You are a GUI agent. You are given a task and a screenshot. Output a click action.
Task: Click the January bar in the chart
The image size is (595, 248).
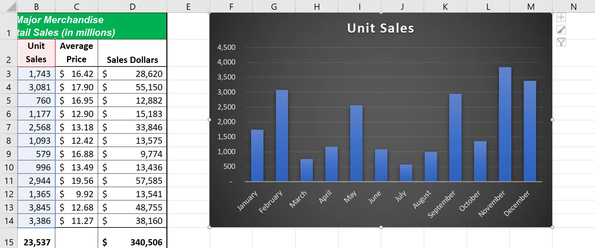(257, 155)
